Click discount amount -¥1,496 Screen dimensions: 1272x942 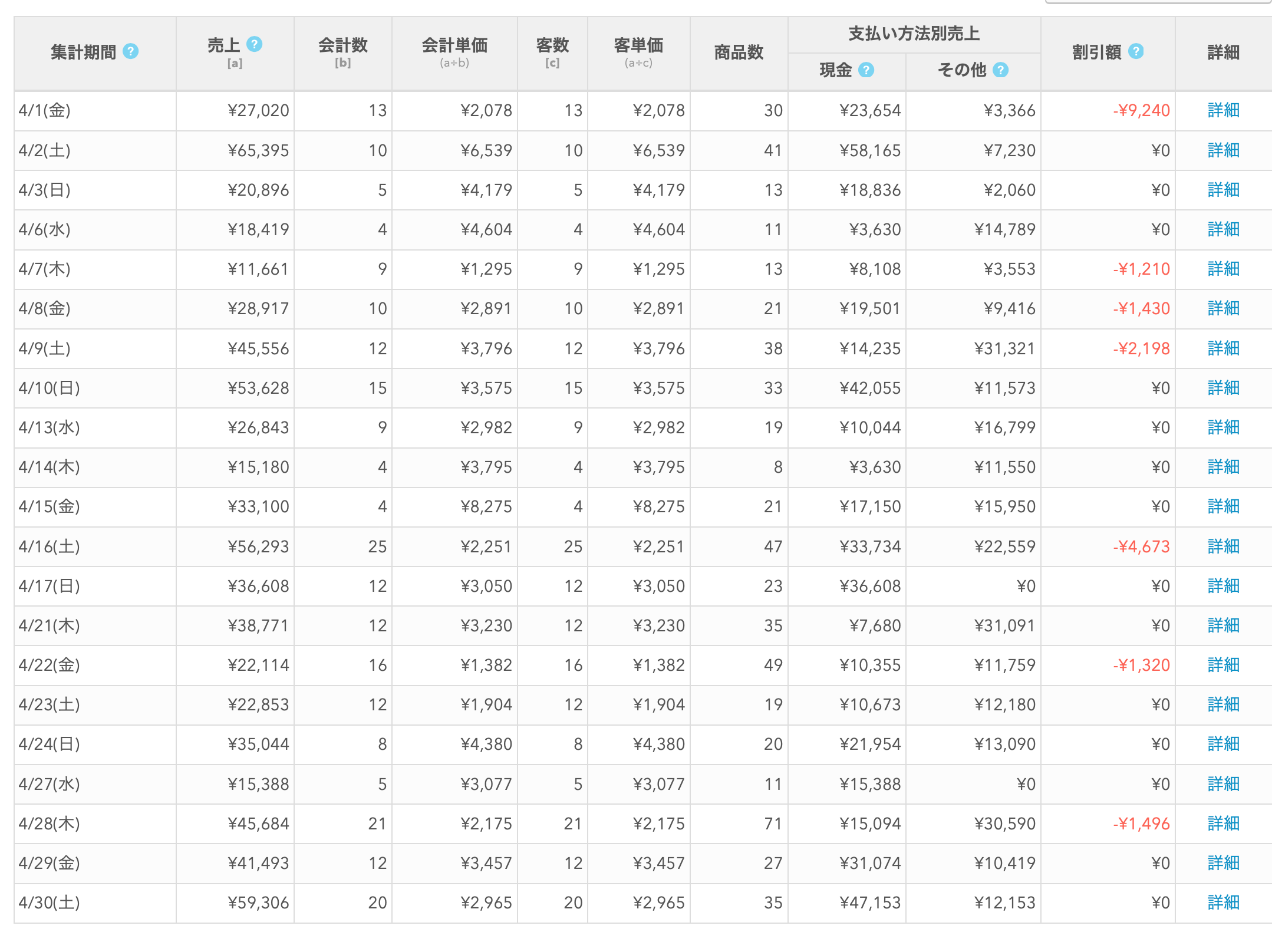point(1141,824)
